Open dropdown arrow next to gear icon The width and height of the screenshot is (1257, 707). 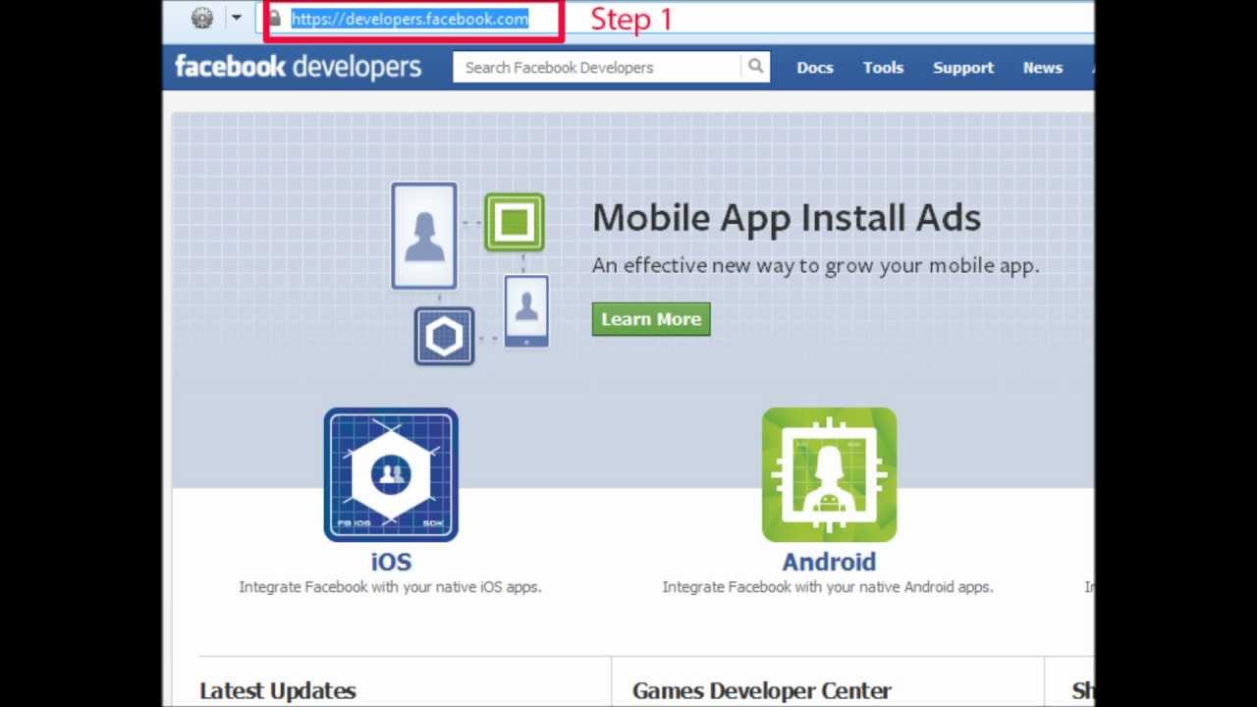coord(236,18)
